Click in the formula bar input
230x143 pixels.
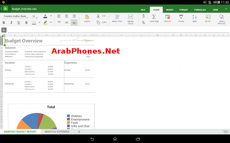pyautogui.click(x=118, y=30)
